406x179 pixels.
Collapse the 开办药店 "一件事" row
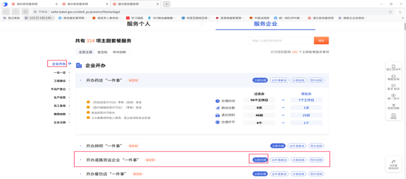tap(202, 80)
